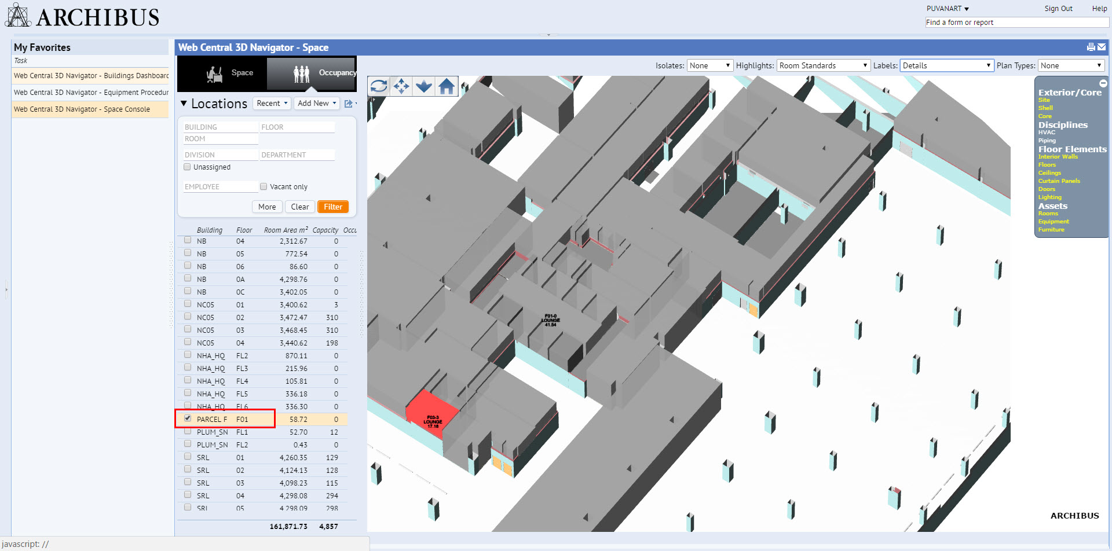Screen dimensions: 1112x551
Task: Click the DIVISION filter field
Action: [221, 155]
